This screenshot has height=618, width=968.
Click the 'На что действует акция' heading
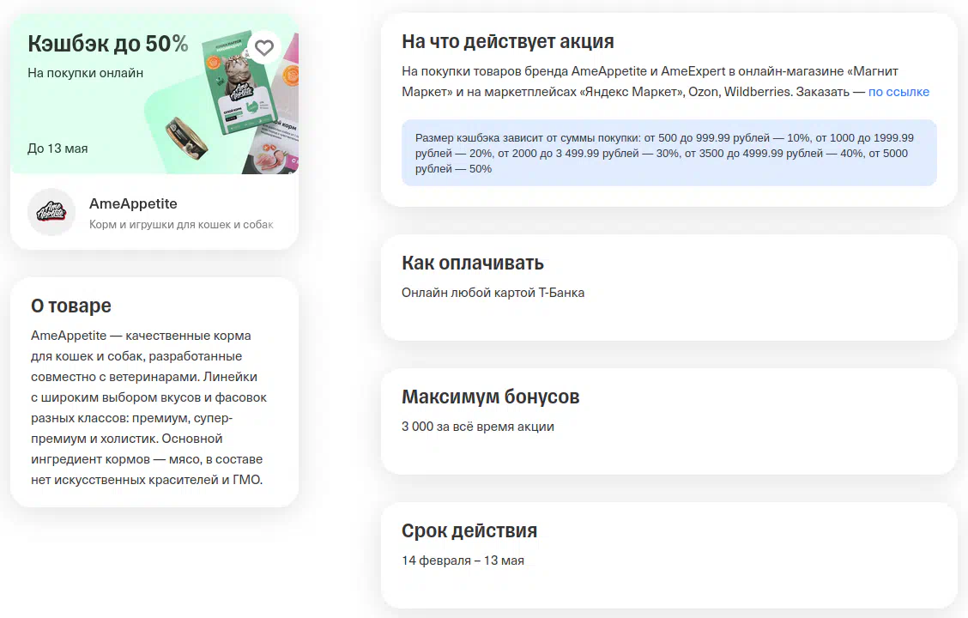tap(507, 42)
